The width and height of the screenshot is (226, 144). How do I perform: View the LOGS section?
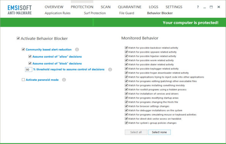click(x=153, y=7)
